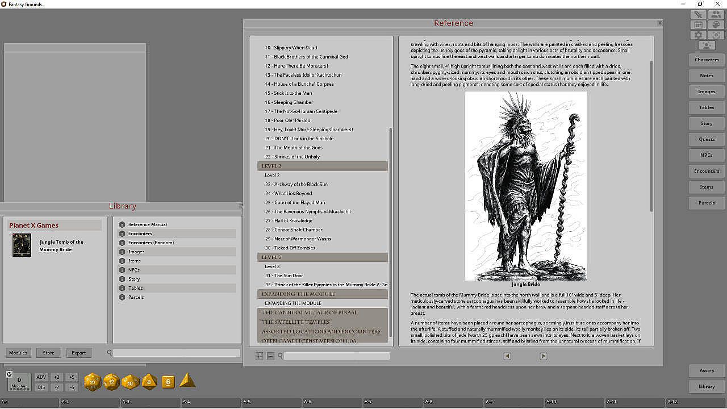727x409 pixels.
Task: Toggle the ADV advantage modifier
Action: pyautogui.click(x=41, y=377)
